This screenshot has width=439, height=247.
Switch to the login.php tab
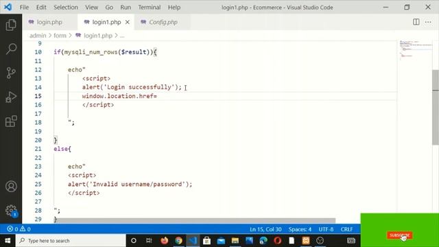tap(49, 22)
